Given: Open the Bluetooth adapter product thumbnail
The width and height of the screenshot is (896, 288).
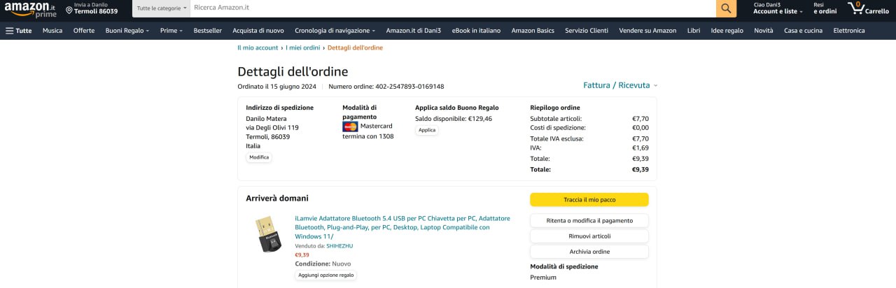Looking at the screenshot, I should pyautogui.click(x=267, y=235).
